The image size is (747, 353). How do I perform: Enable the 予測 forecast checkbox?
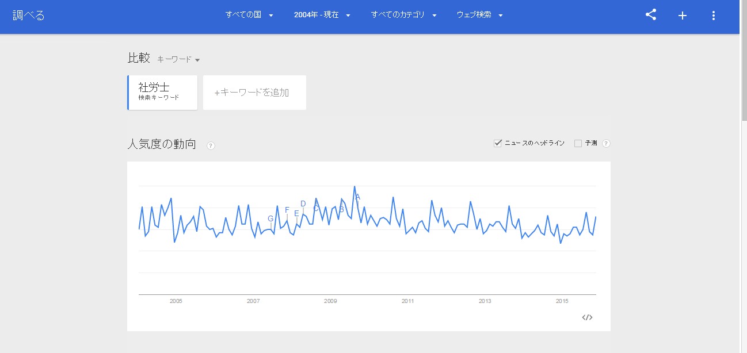click(x=578, y=143)
